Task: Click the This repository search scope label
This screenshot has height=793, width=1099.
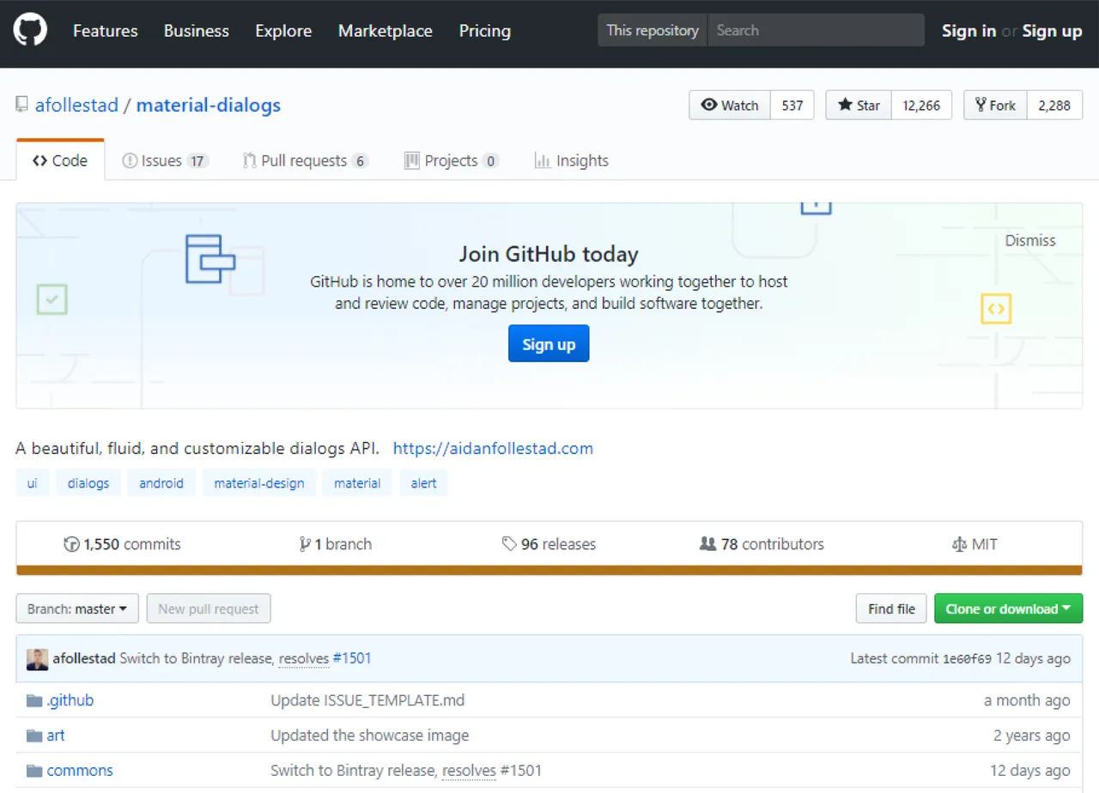Action: coord(653,30)
